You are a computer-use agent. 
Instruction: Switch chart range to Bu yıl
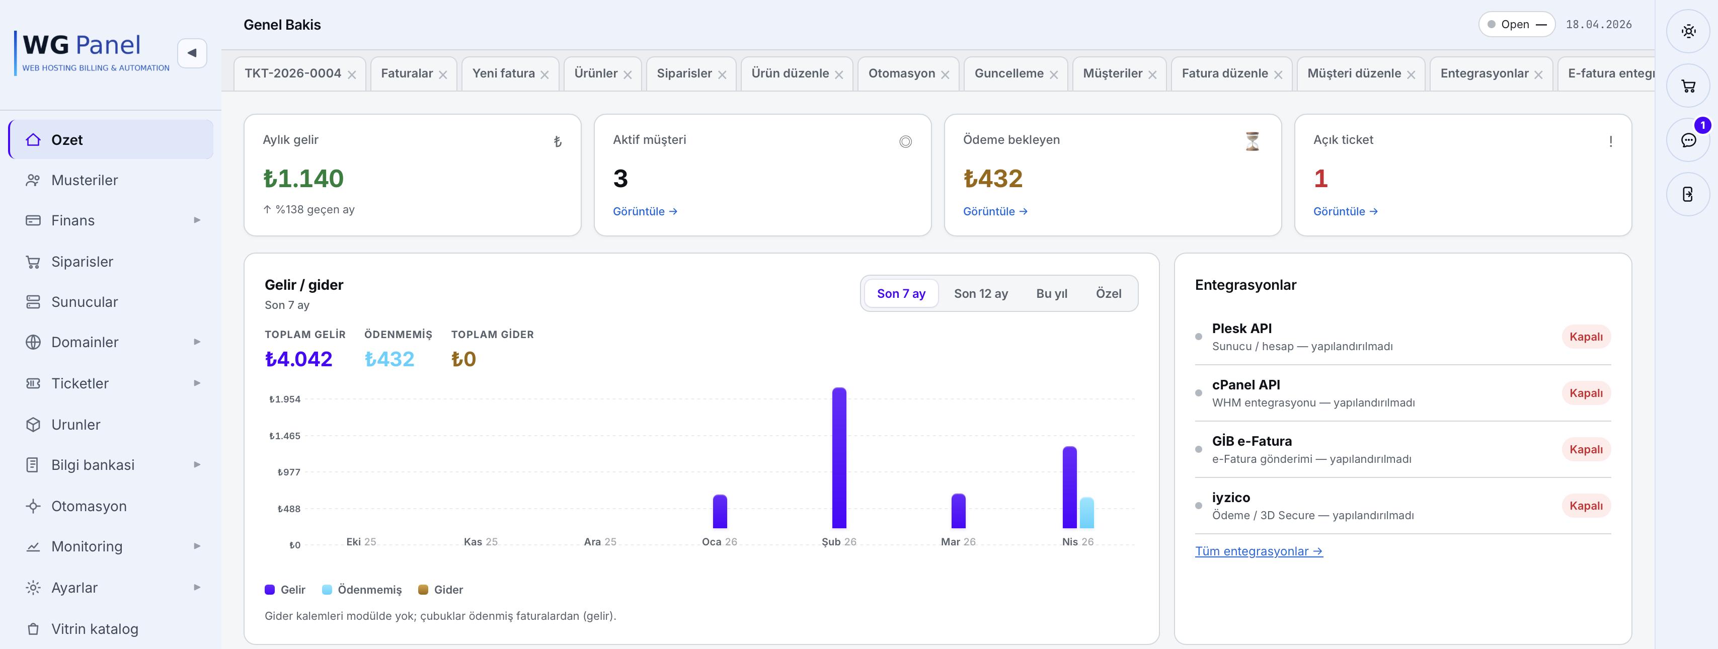tap(1051, 293)
